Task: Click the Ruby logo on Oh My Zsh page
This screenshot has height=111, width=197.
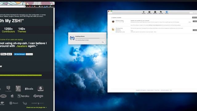Action: click(18, 88)
